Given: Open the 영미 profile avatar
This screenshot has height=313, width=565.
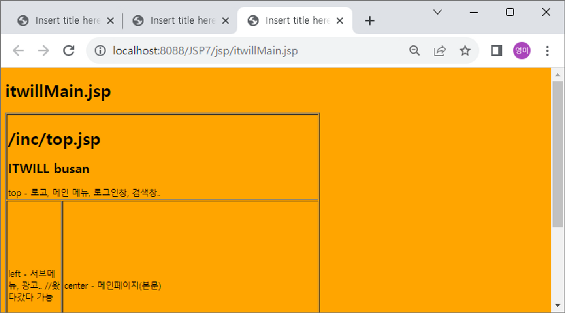Looking at the screenshot, I should point(522,50).
